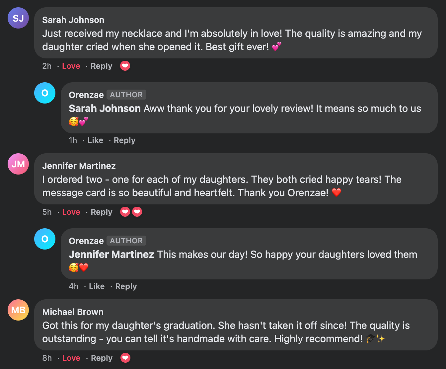Click Orenzae avatar on second author reply
The width and height of the screenshot is (446, 369).
[x=45, y=239]
